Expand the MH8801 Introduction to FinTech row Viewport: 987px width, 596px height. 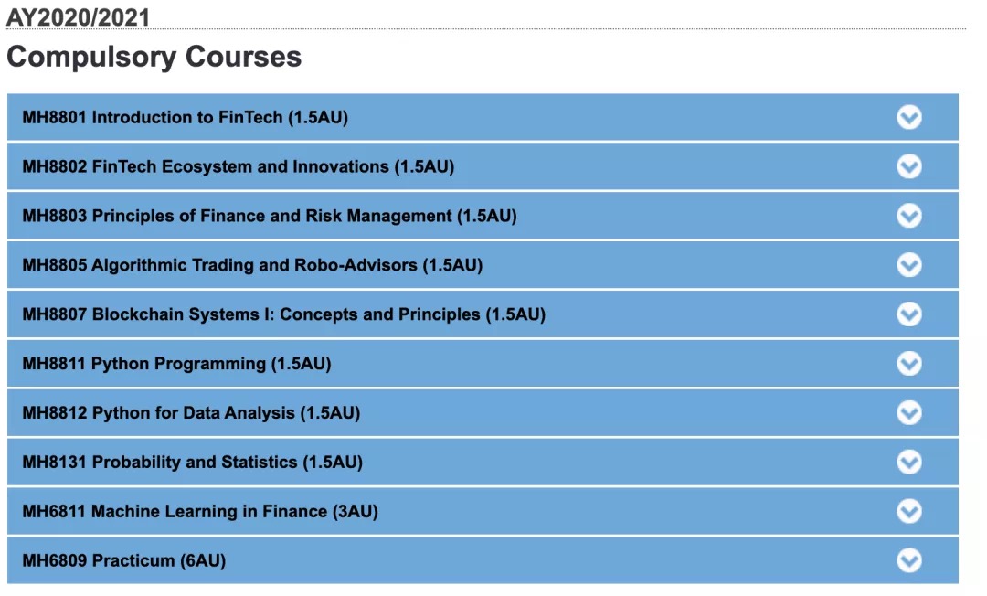pyautogui.click(x=483, y=117)
